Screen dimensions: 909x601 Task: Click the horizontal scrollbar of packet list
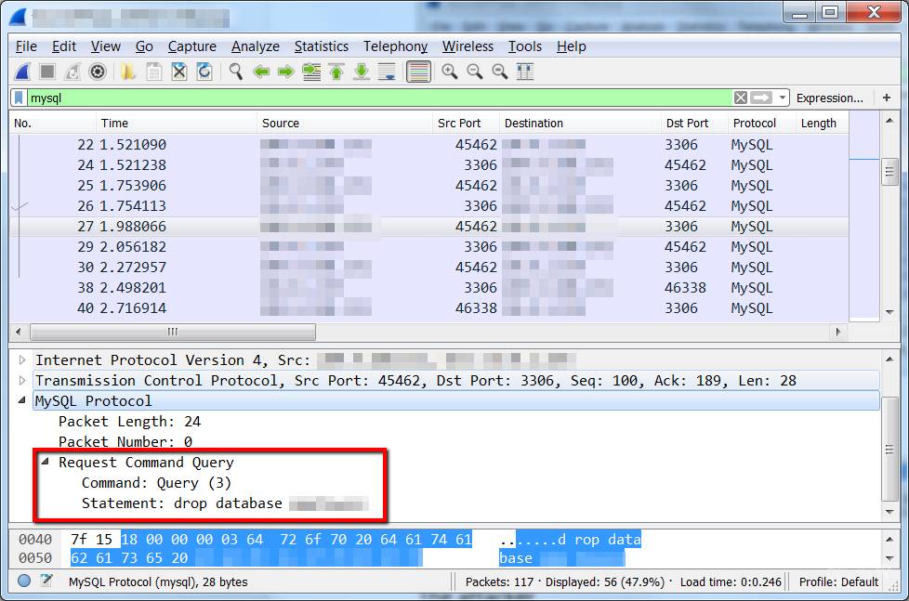173,333
